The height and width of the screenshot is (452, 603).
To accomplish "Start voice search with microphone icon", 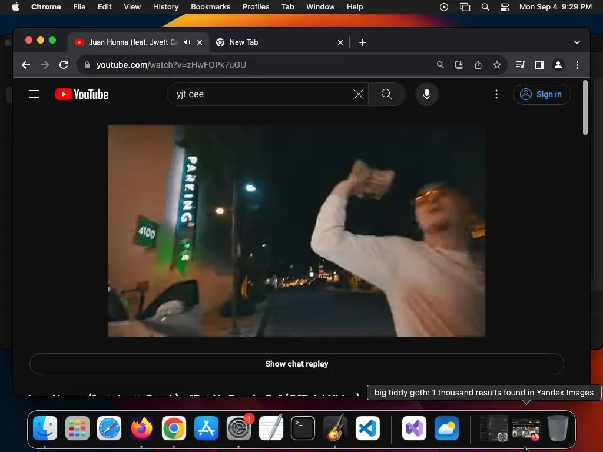I will click(426, 94).
